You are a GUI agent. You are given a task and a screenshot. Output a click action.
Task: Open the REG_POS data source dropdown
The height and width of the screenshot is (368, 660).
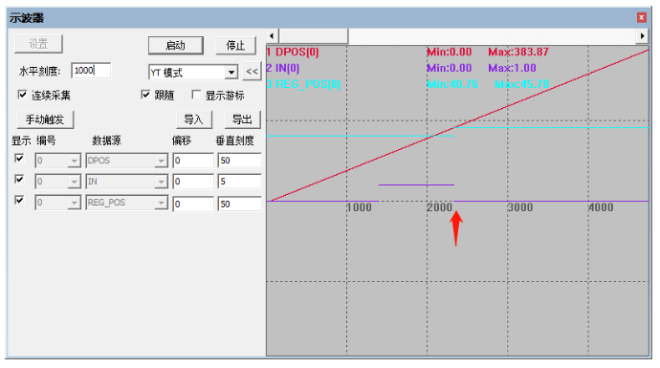[161, 203]
